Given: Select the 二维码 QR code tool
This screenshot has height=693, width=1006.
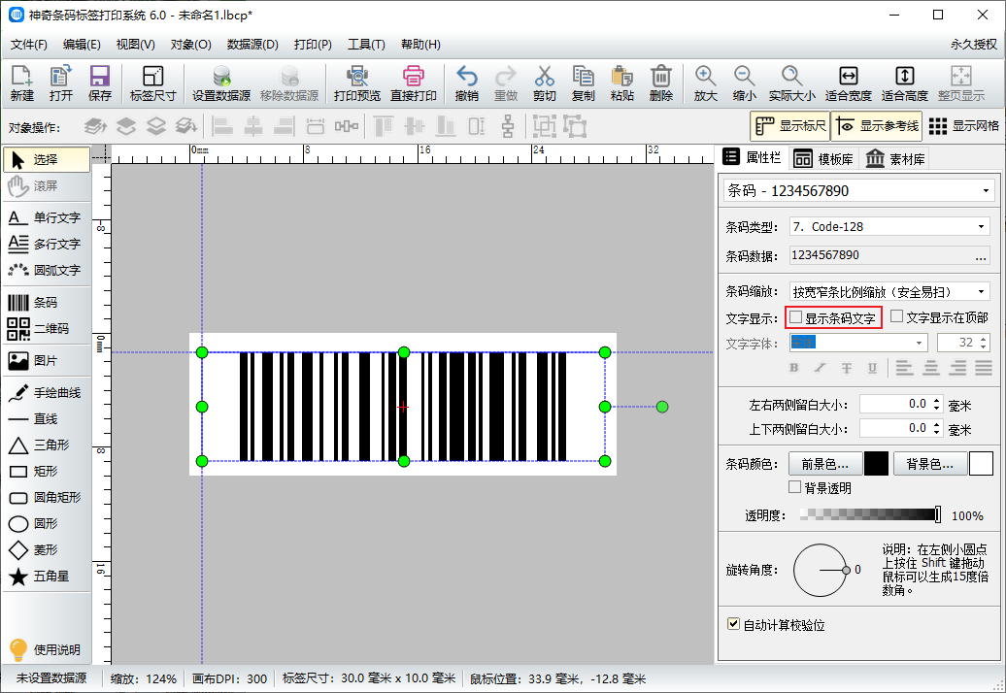Looking at the screenshot, I should click(x=46, y=329).
